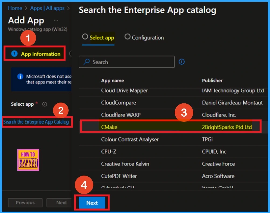The height and width of the screenshot is (213, 270).
Task: Click step 1 circle icon of App information
Action: (14, 54)
